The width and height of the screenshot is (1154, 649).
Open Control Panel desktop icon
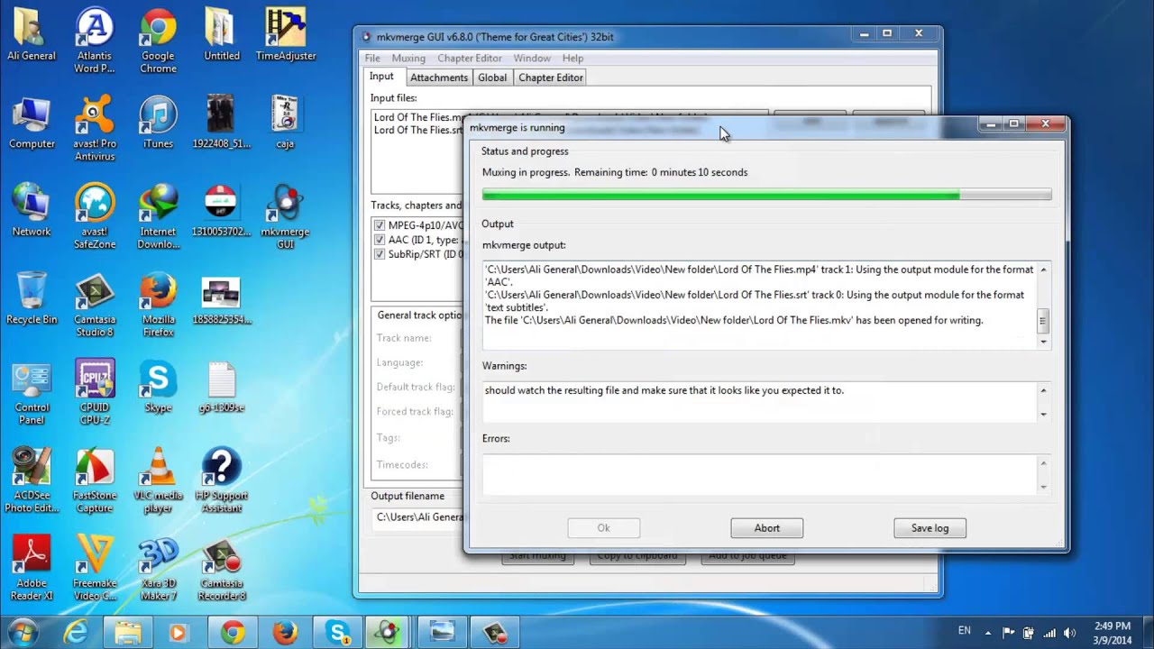tap(32, 394)
